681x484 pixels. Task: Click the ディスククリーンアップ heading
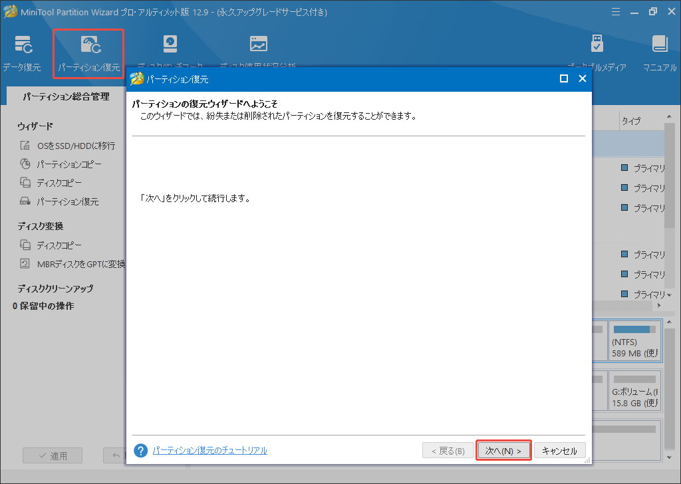(55, 289)
